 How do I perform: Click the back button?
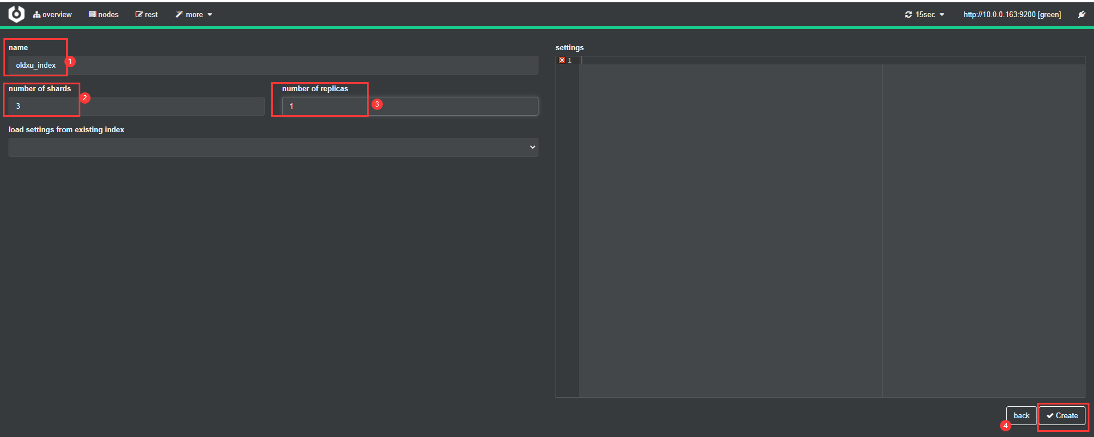pos(1021,416)
